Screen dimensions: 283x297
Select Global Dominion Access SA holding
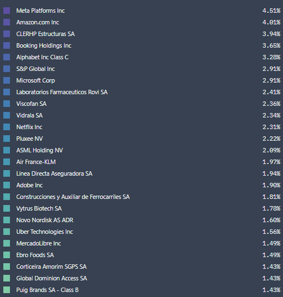[51, 278]
